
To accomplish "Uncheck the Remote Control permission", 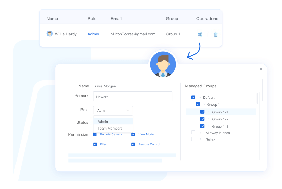I will tap(133, 144).
